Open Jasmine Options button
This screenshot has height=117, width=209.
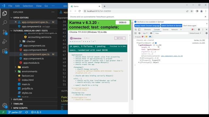click(x=120, y=38)
